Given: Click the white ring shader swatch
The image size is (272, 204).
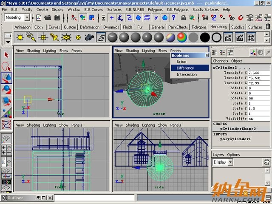Looking at the screenshot, I should pyautogui.click(x=216, y=37).
